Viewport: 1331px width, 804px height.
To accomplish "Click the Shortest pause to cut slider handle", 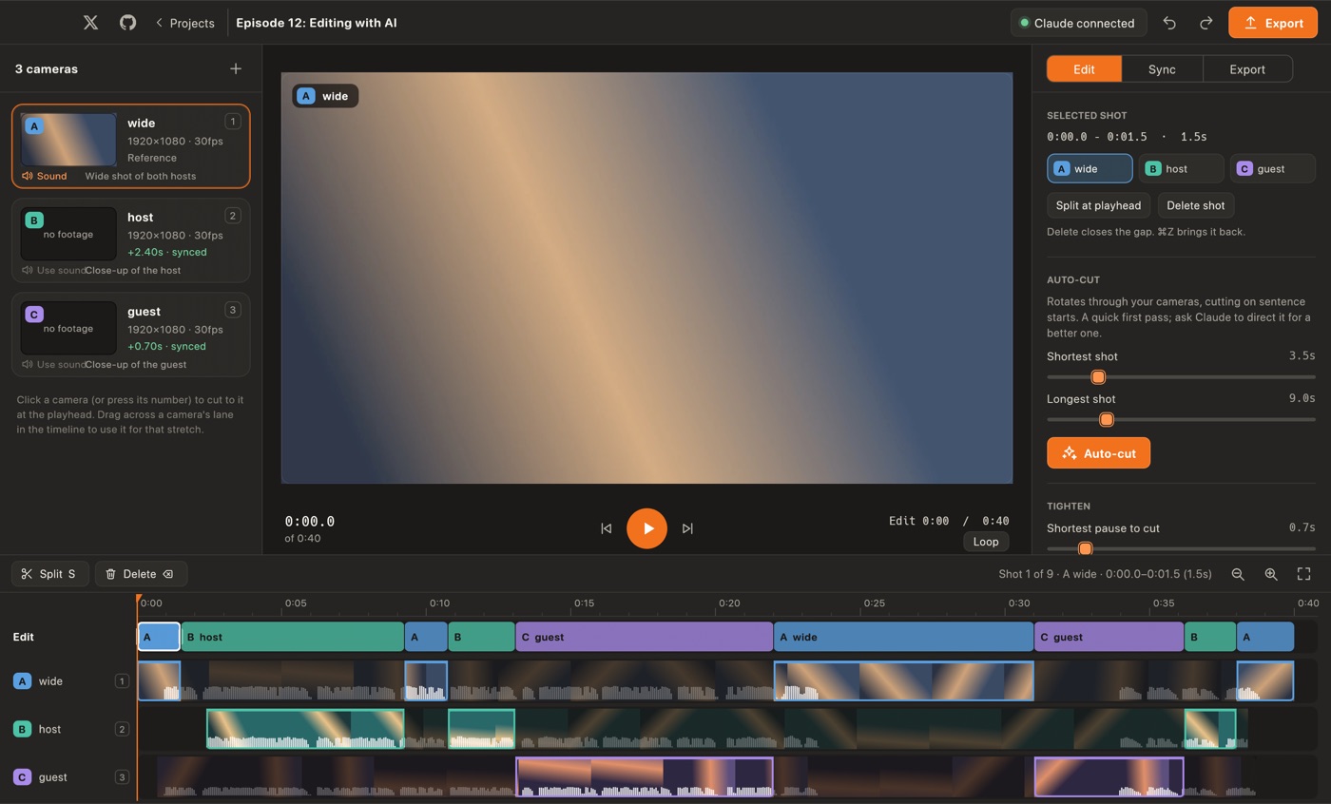I will click(1085, 549).
